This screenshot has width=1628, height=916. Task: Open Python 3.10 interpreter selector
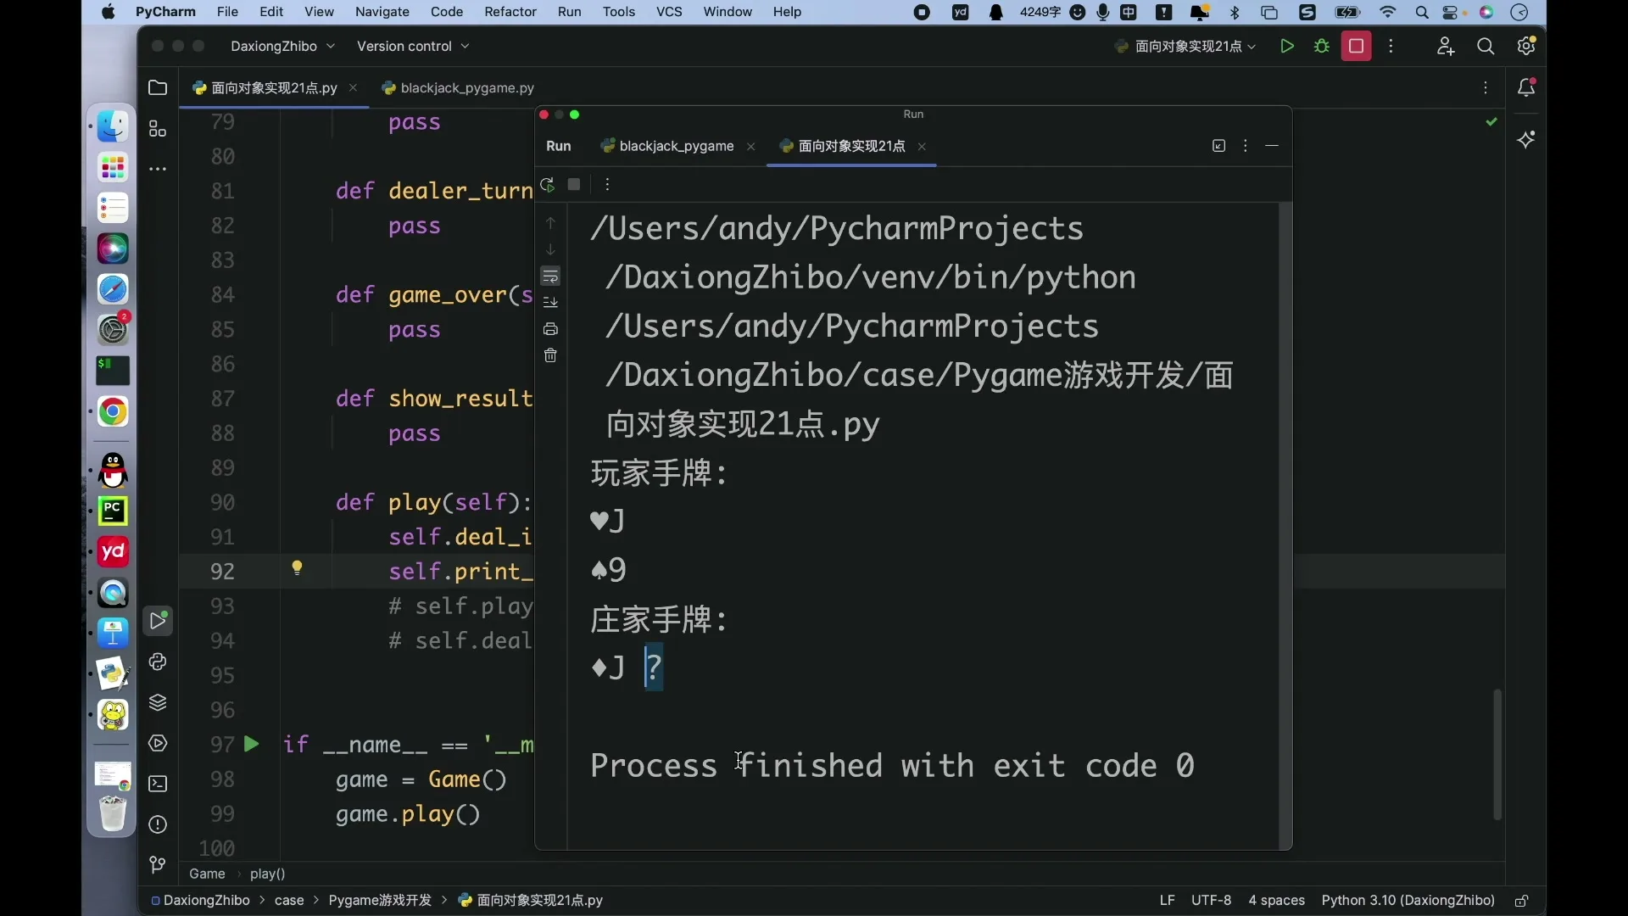1408,901
